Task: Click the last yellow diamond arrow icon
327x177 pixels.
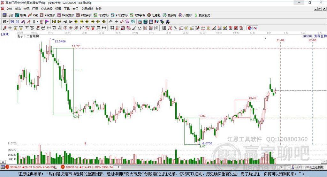Action: (x=104, y=22)
